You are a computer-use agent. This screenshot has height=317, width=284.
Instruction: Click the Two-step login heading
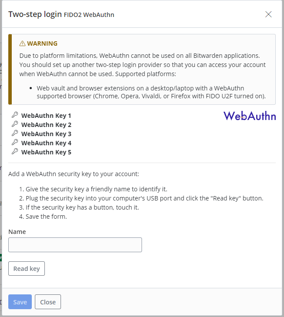(35, 14)
